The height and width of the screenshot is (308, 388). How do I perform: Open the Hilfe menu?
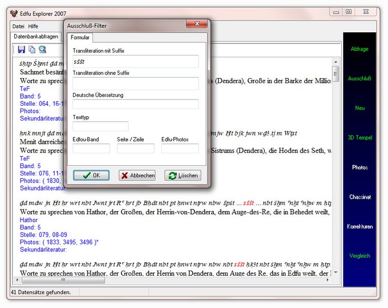tap(33, 26)
